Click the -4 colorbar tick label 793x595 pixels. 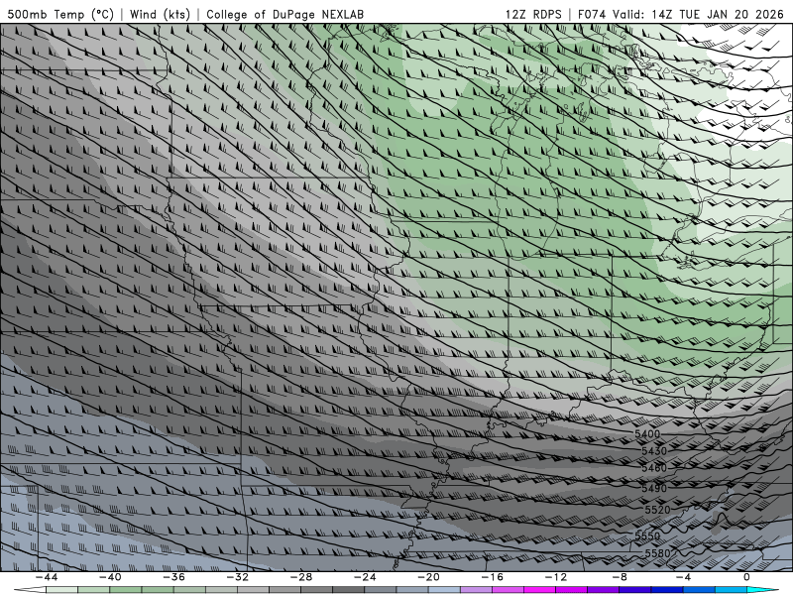pyautogui.click(x=683, y=577)
